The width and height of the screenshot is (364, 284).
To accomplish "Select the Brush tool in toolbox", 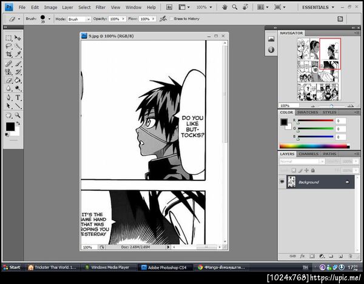I will point(18,64).
